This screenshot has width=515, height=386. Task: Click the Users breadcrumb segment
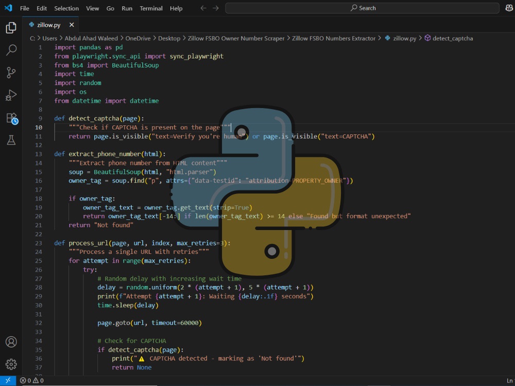tap(49, 38)
